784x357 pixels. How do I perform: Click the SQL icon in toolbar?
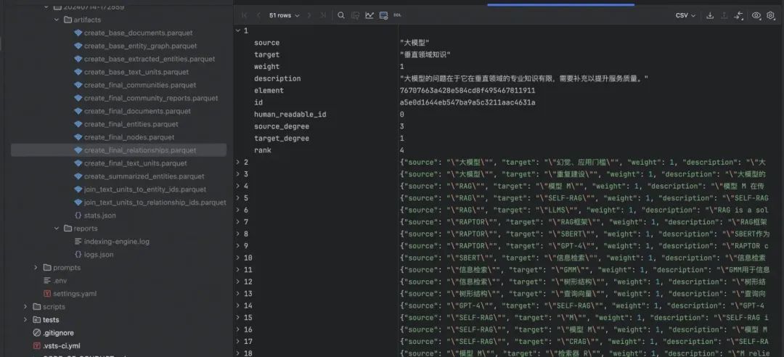pos(398,15)
